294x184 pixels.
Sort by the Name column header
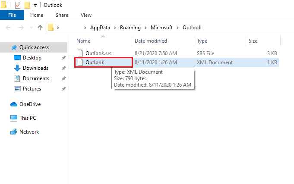pyautogui.click(x=83, y=41)
